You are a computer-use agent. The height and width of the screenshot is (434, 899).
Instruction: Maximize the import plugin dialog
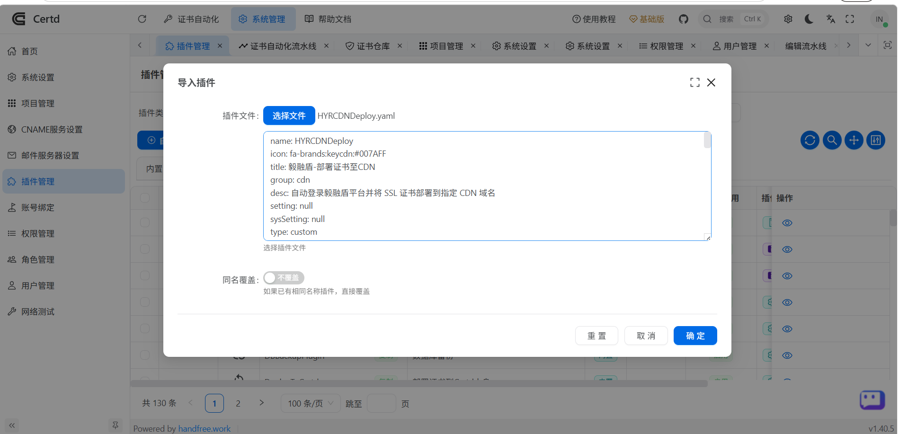pyautogui.click(x=695, y=82)
